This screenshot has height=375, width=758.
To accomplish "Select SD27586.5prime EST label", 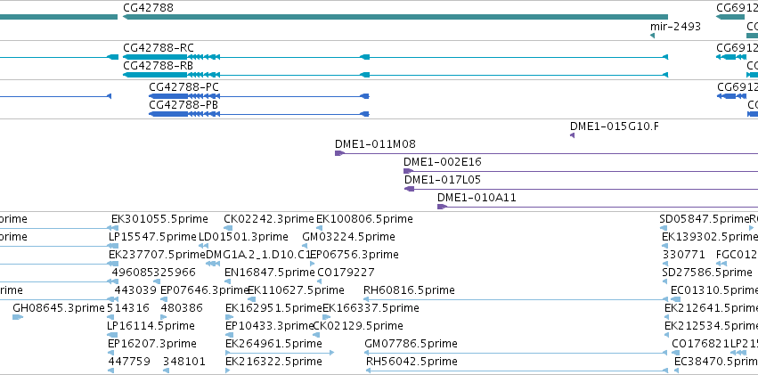I will click(x=706, y=273).
